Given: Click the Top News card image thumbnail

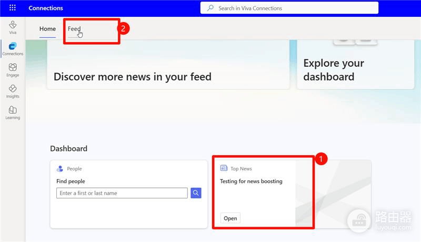Looking at the screenshot, I should click(x=334, y=194).
